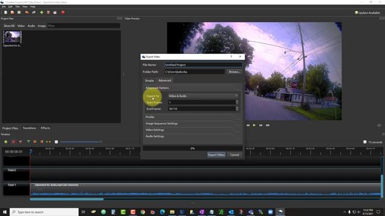Screen dimensions: 385x216
Task: Click the Filter text field
Action: pos(84,26)
